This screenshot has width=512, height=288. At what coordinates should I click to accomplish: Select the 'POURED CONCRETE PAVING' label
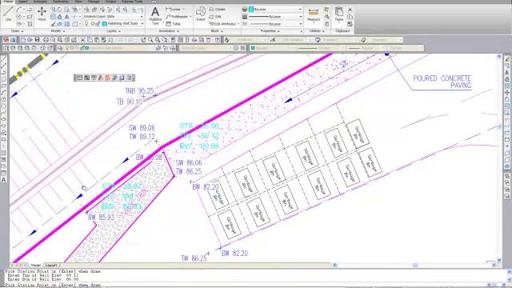pos(442,82)
